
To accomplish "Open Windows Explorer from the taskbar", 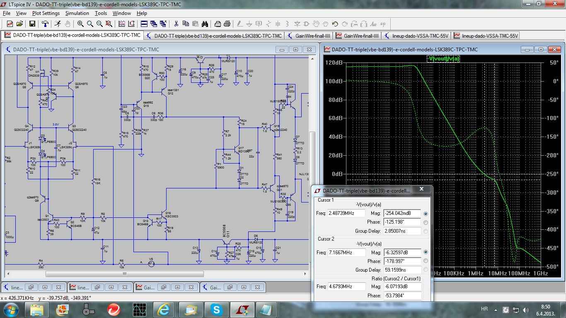I will (x=37, y=309).
